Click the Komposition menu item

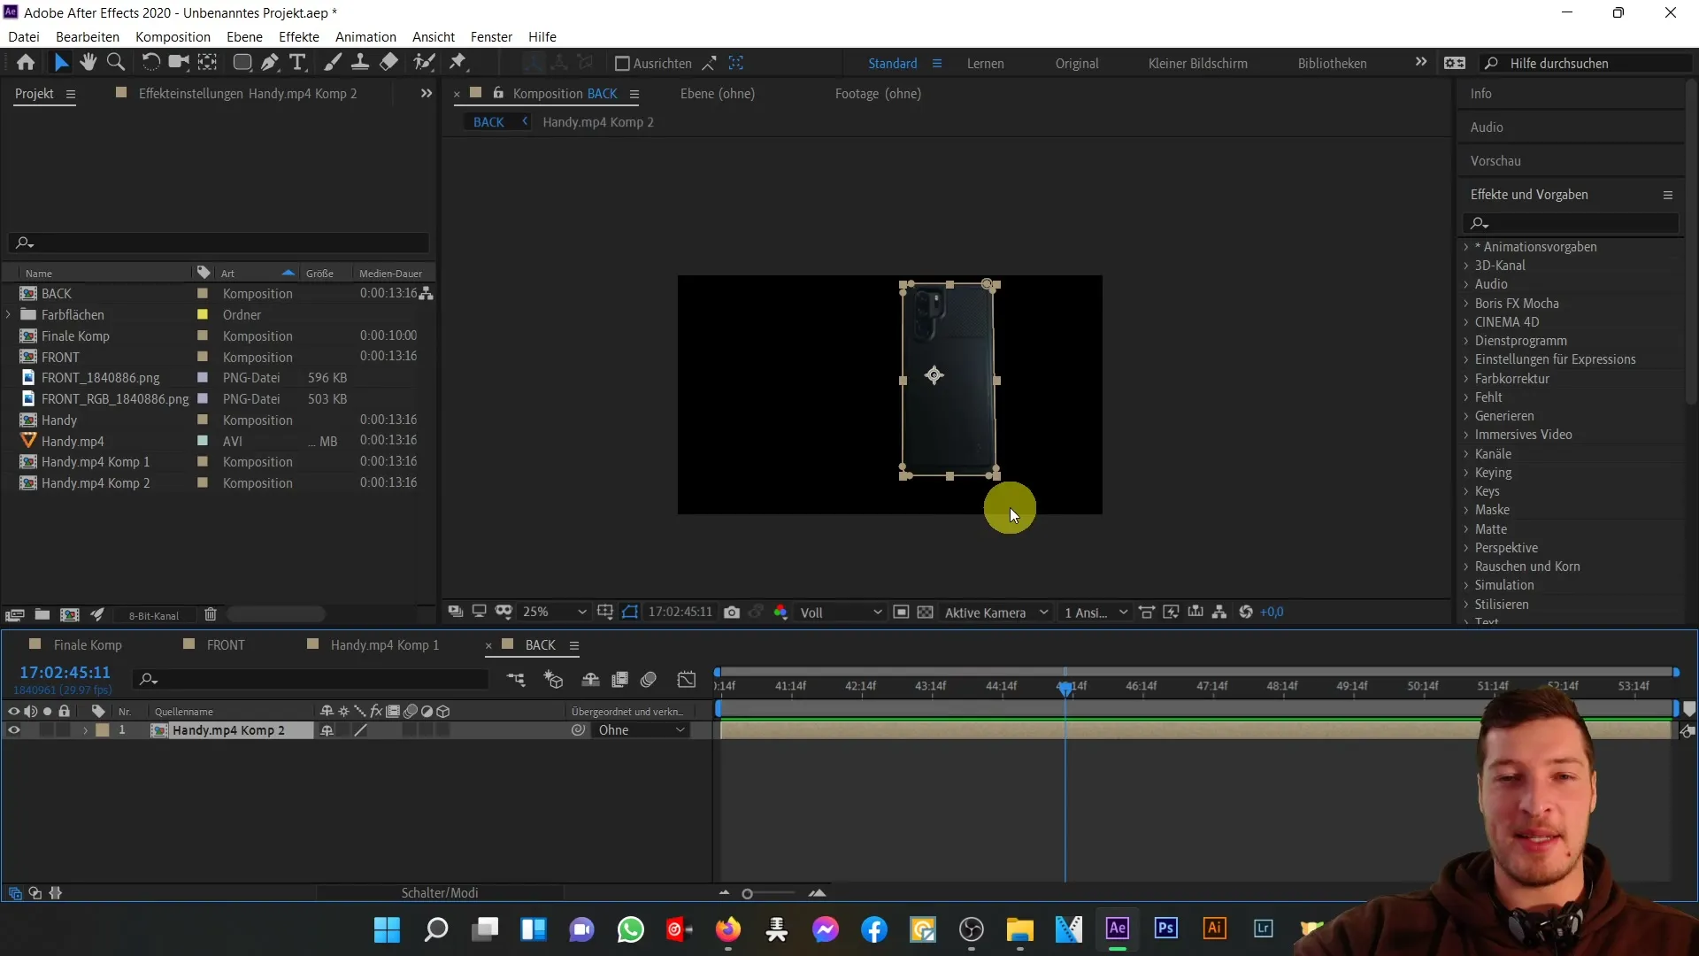[173, 36]
